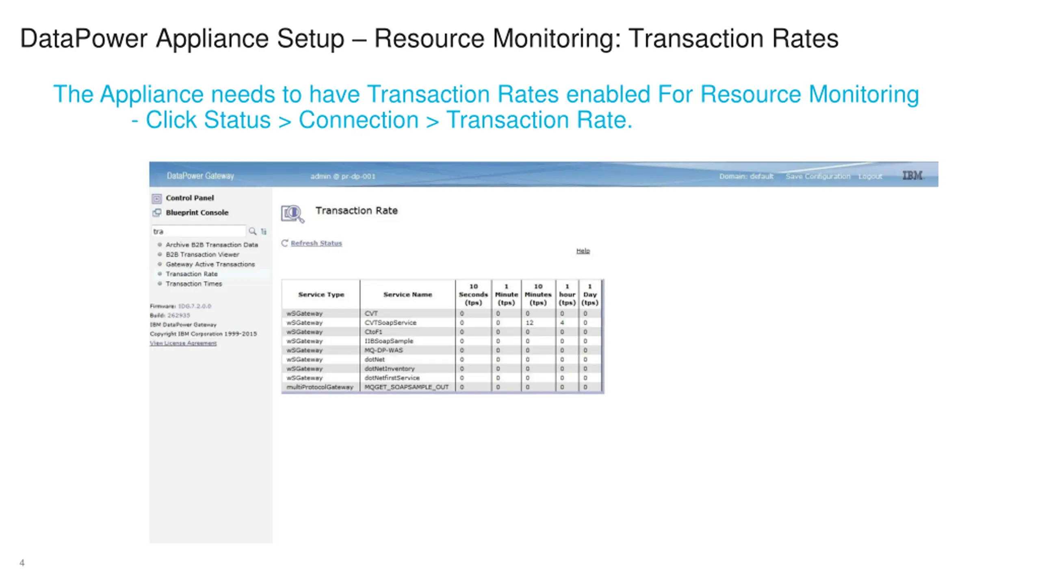Image resolution: width=1040 pixels, height=585 pixels.
Task: Click the navigation tree icon beside search
Action: click(x=264, y=232)
